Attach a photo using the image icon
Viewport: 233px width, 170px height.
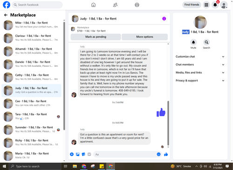tap(78, 154)
